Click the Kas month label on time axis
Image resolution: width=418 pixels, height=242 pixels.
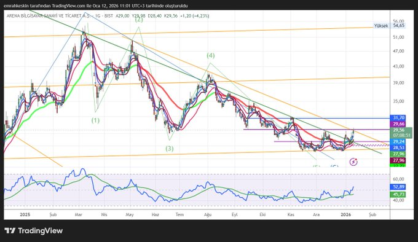click(x=291, y=214)
